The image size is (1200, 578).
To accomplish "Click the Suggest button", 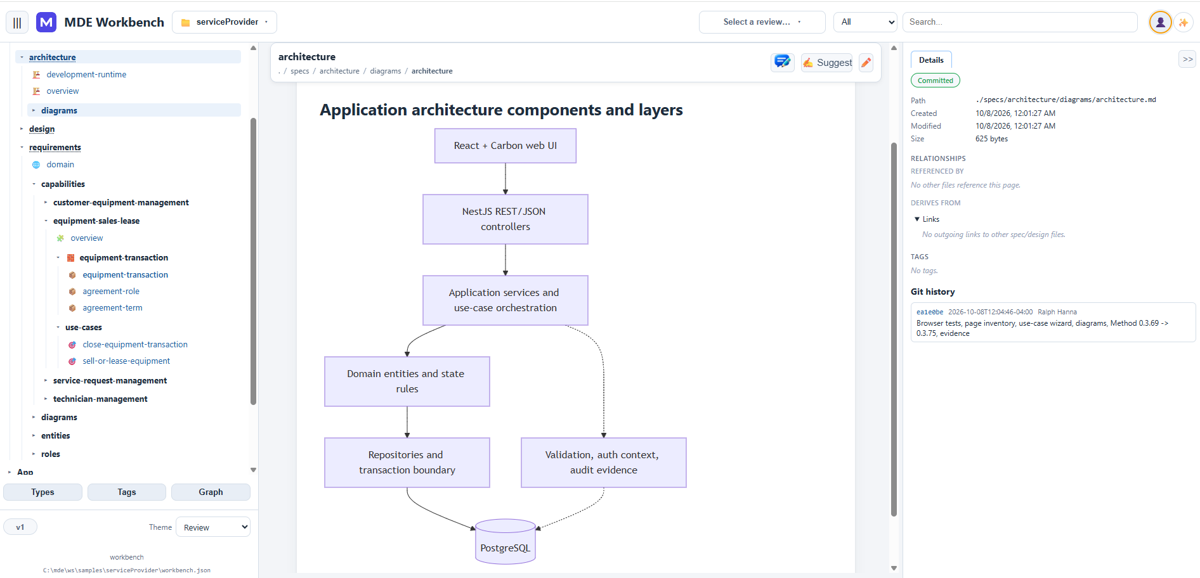I will click(827, 62).
